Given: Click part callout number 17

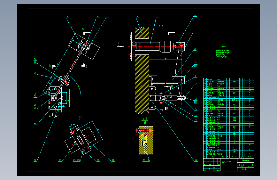Looking at the screenshot, I should point(196,120).
